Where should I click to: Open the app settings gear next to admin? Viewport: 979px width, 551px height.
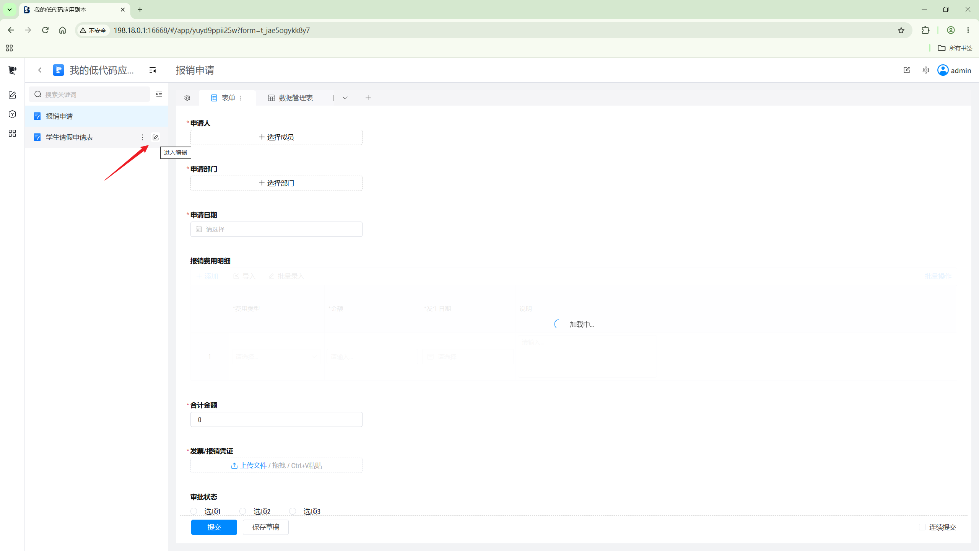(925, 70)
